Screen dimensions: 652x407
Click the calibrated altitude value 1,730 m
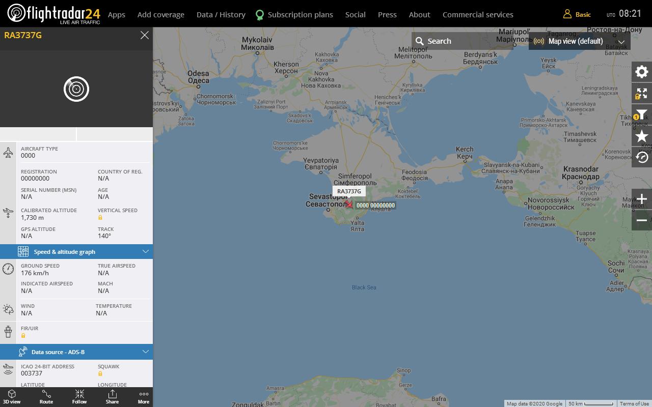pyautogui.click(x=32, y=217)
